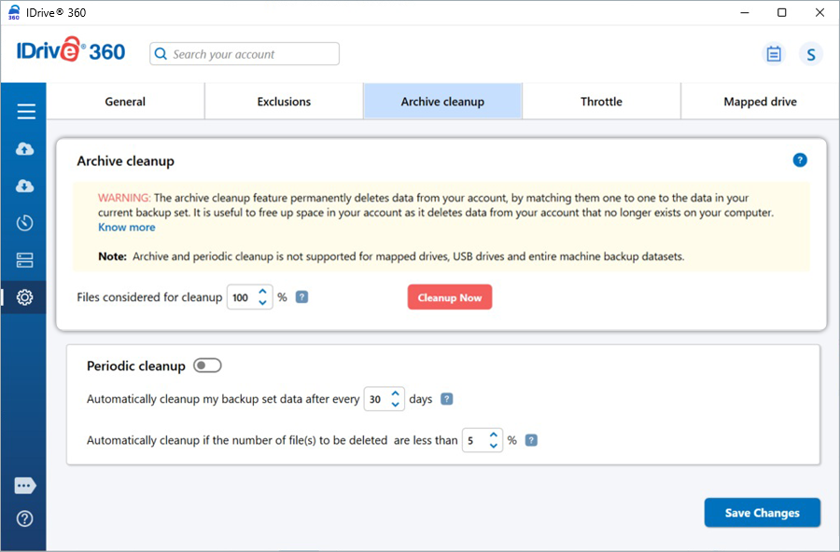Open the chat message icon in sidebar
840x552 pixels.
(25, 486)
